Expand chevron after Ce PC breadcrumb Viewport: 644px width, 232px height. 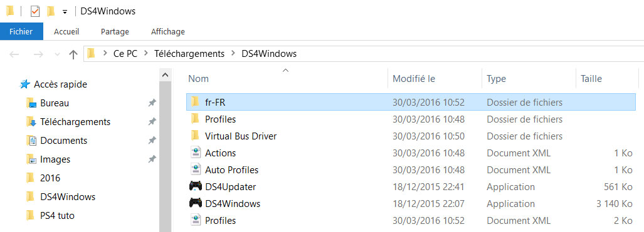[146, 54]
